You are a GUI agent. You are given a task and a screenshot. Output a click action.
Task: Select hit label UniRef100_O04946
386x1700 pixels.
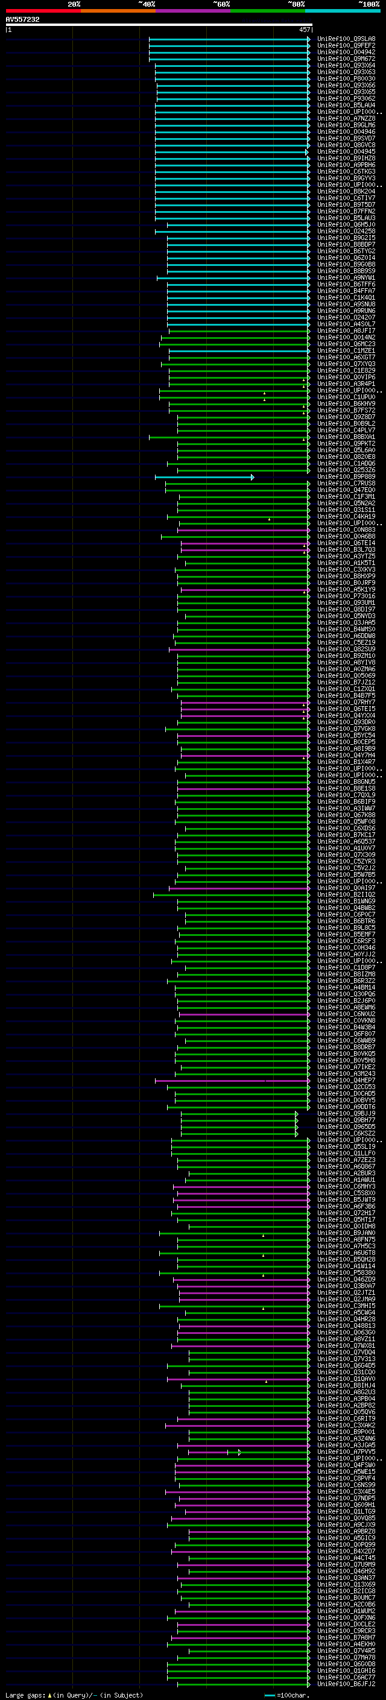346,132
